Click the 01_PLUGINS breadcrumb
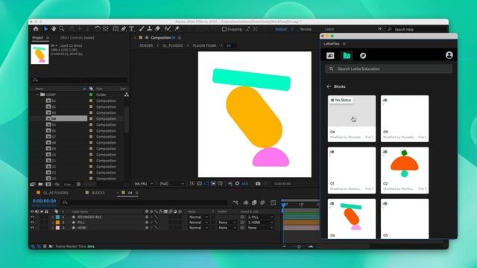 point(172,45)
